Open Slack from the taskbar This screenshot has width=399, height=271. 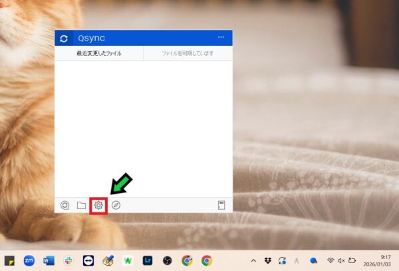(68, 260)
